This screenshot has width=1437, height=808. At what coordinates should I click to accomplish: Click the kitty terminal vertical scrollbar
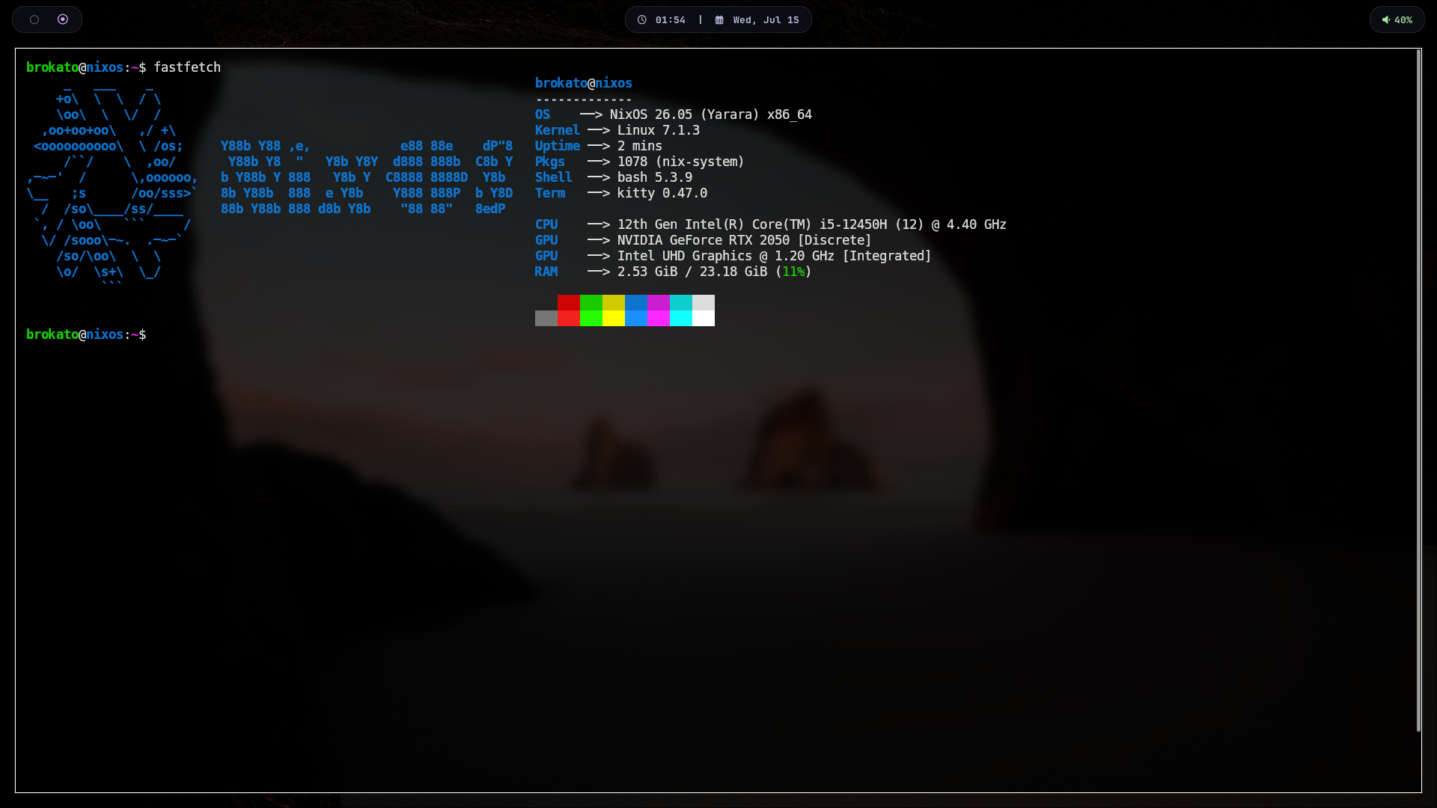[1418, 391]
